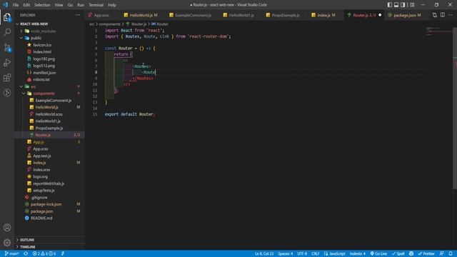
Task: Open the Extensions view icon
Action: [7, 78]
